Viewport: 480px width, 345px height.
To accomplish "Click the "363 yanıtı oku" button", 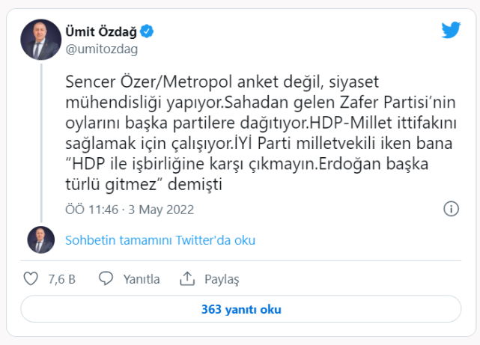I will 241,309.
